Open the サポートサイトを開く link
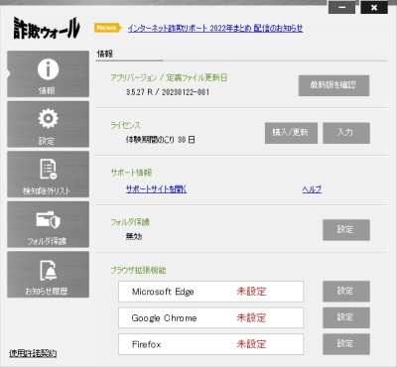The width and height of the screenshot is (397, 368). click(156, 189)
